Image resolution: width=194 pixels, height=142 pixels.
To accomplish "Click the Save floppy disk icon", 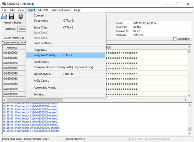I will pyautogui.click(x=12, y=16).
